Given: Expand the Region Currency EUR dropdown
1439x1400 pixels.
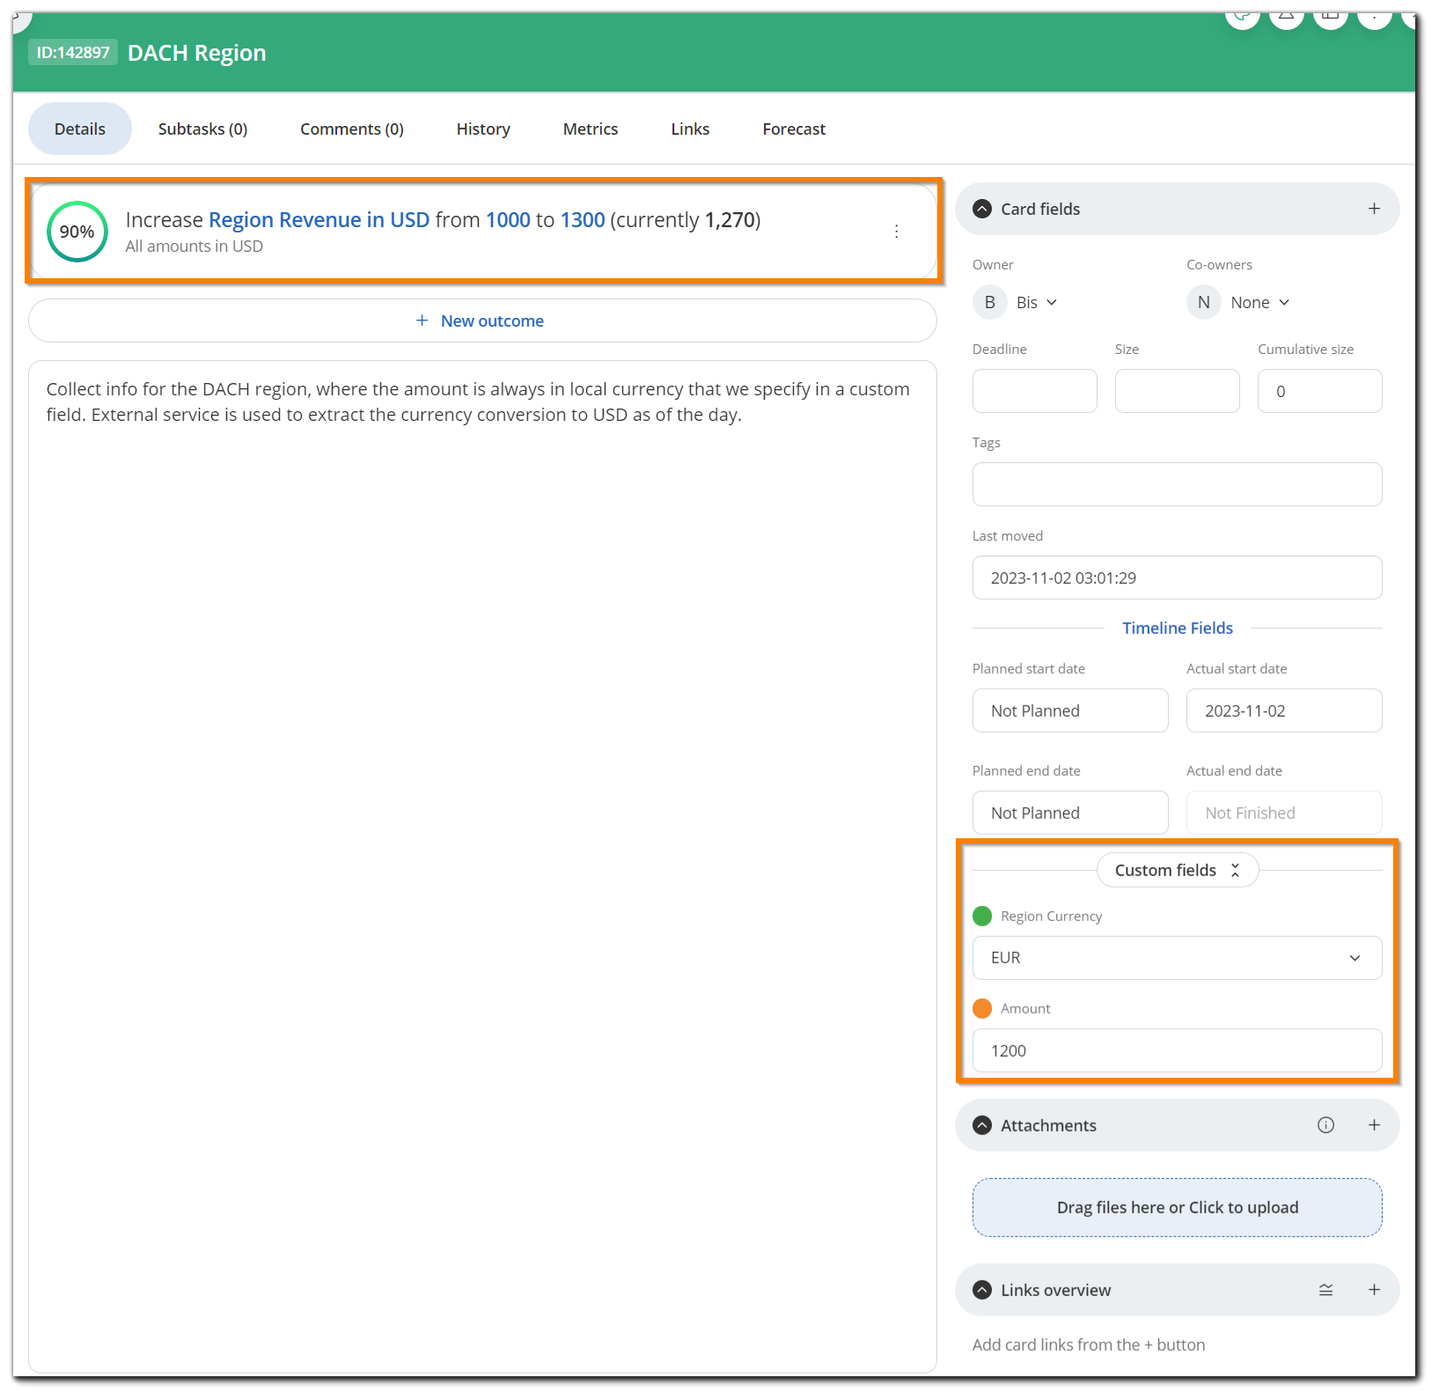Looking at the screenshot, I should (1177, 958).
